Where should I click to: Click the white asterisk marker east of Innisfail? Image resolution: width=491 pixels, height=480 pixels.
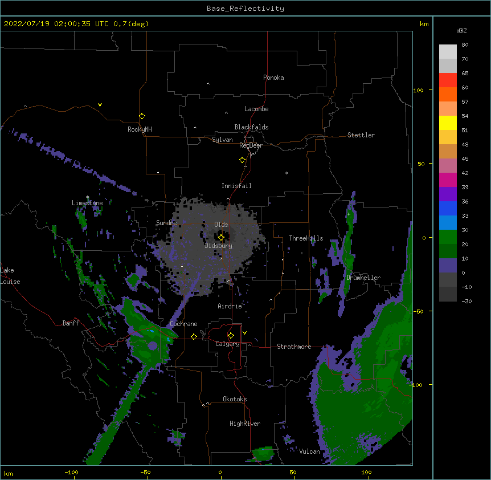(286, 173)
